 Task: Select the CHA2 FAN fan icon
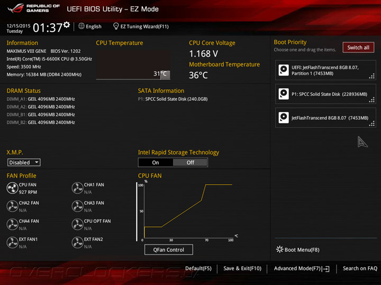point(12,206)
